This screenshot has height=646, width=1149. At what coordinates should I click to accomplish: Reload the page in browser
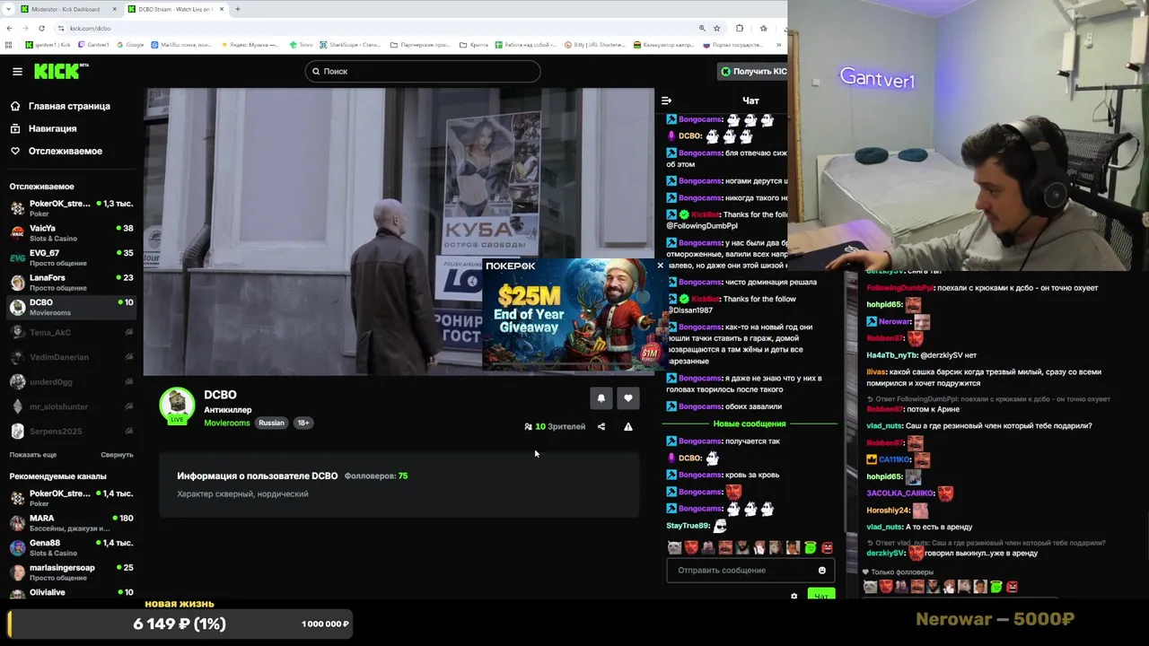coord(40,28)
